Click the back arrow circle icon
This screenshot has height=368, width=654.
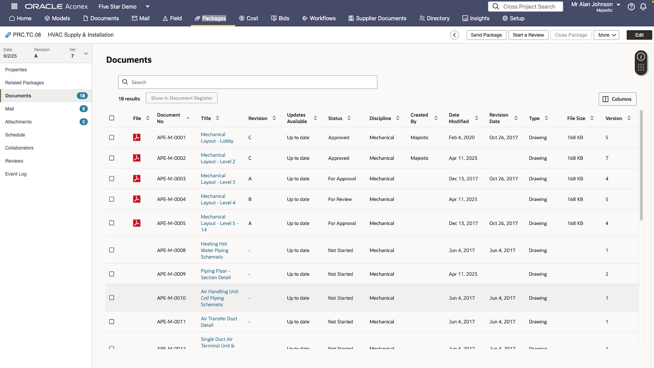(x=454, y=35)
